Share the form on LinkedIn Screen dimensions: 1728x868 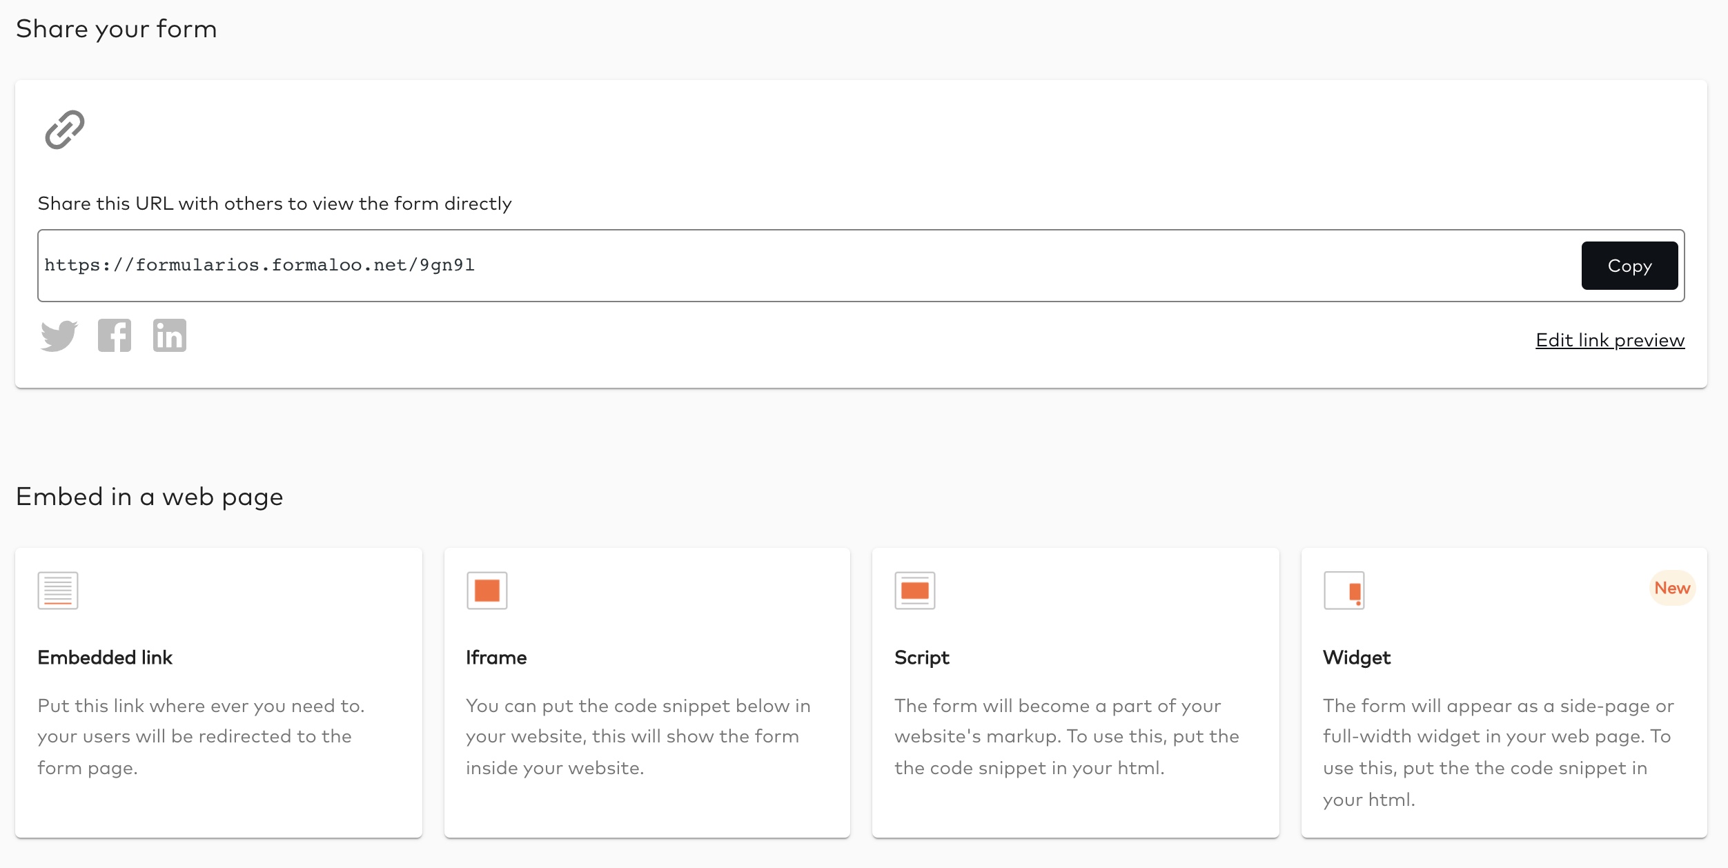pos(170,336)
